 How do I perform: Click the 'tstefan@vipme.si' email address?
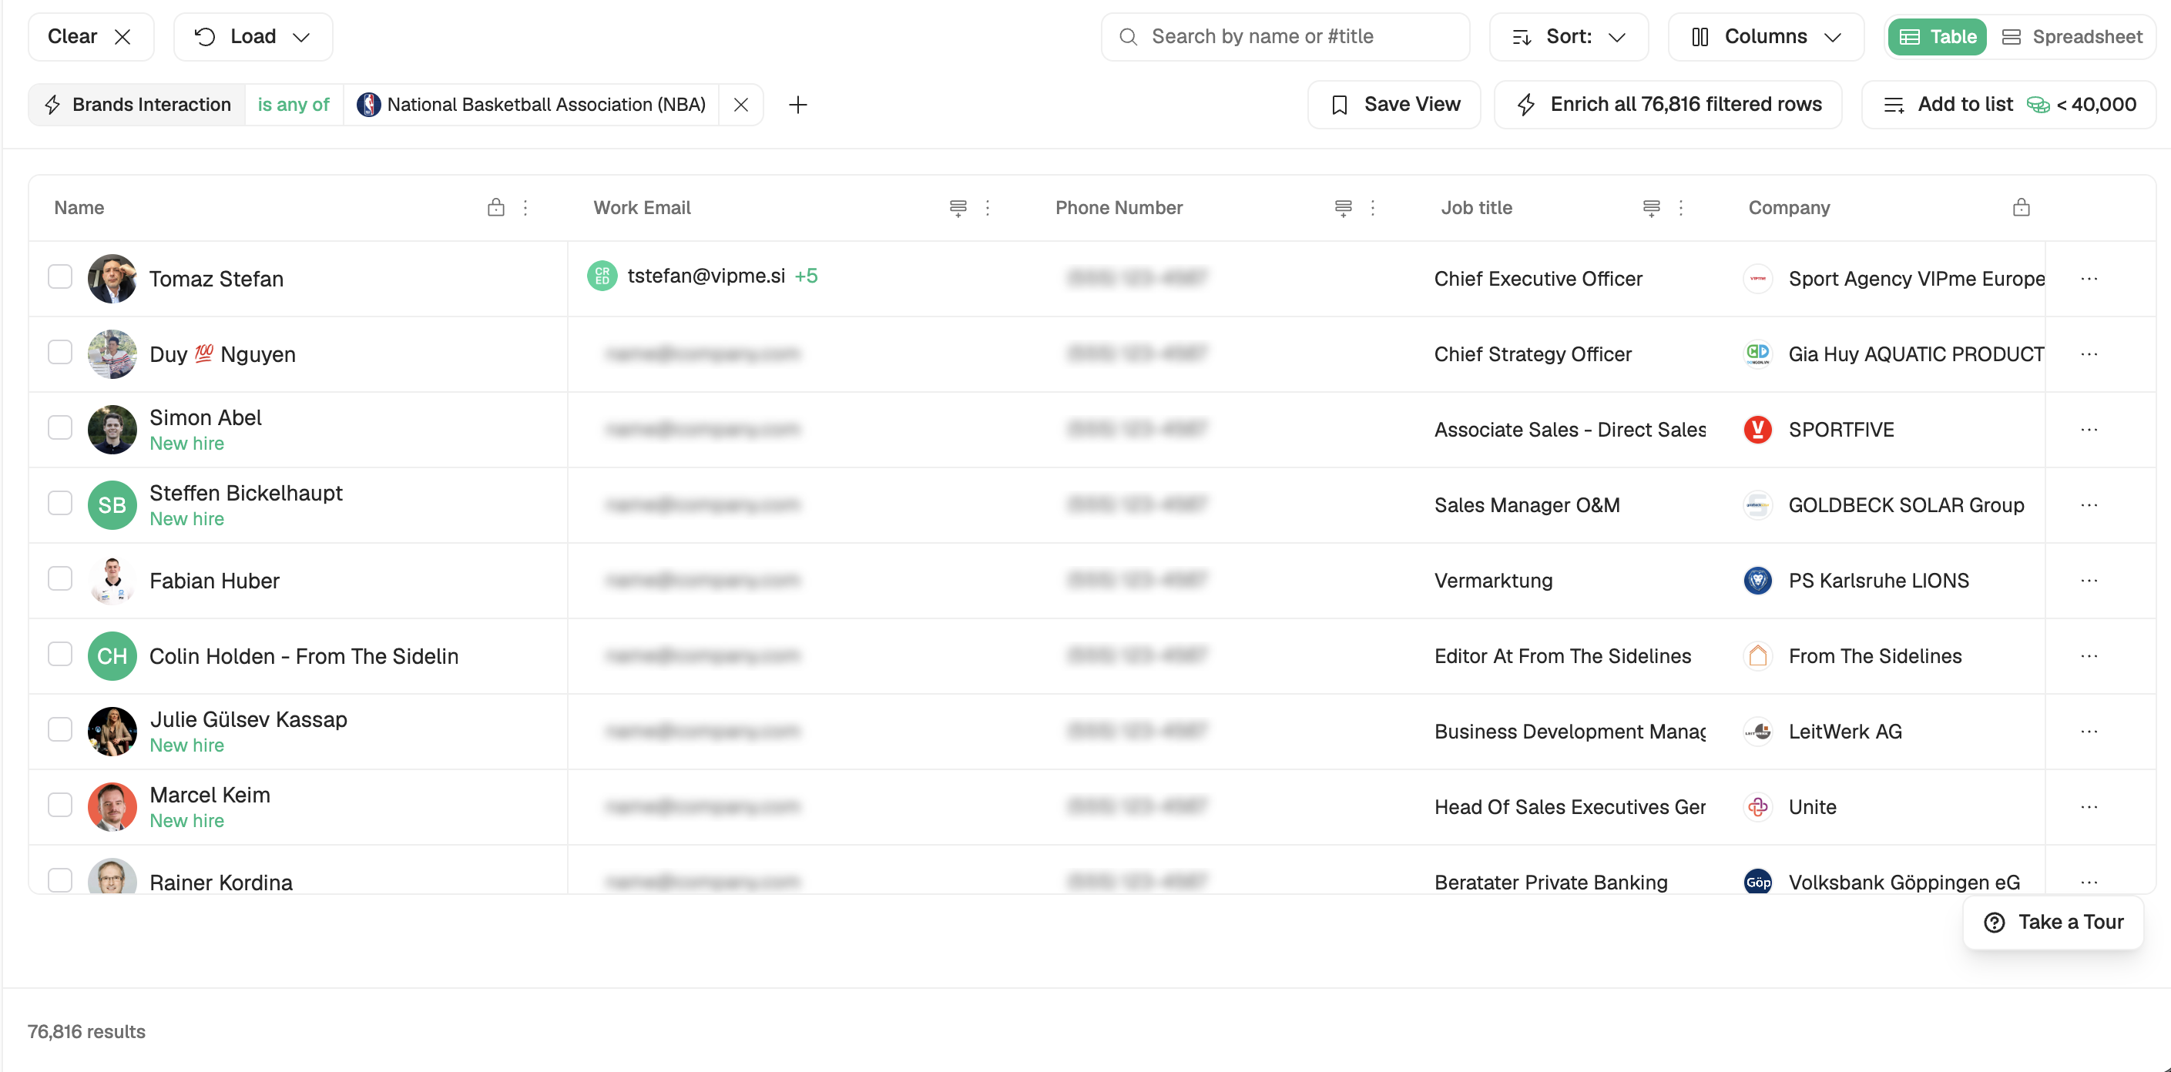point(706,276)
